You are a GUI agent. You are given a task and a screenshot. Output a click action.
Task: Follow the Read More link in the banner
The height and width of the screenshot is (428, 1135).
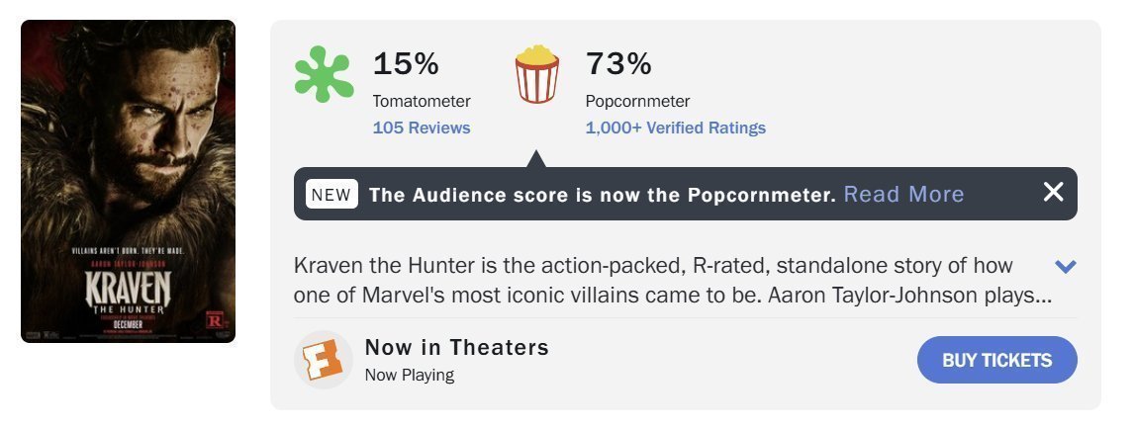click(x=903, y=195)
